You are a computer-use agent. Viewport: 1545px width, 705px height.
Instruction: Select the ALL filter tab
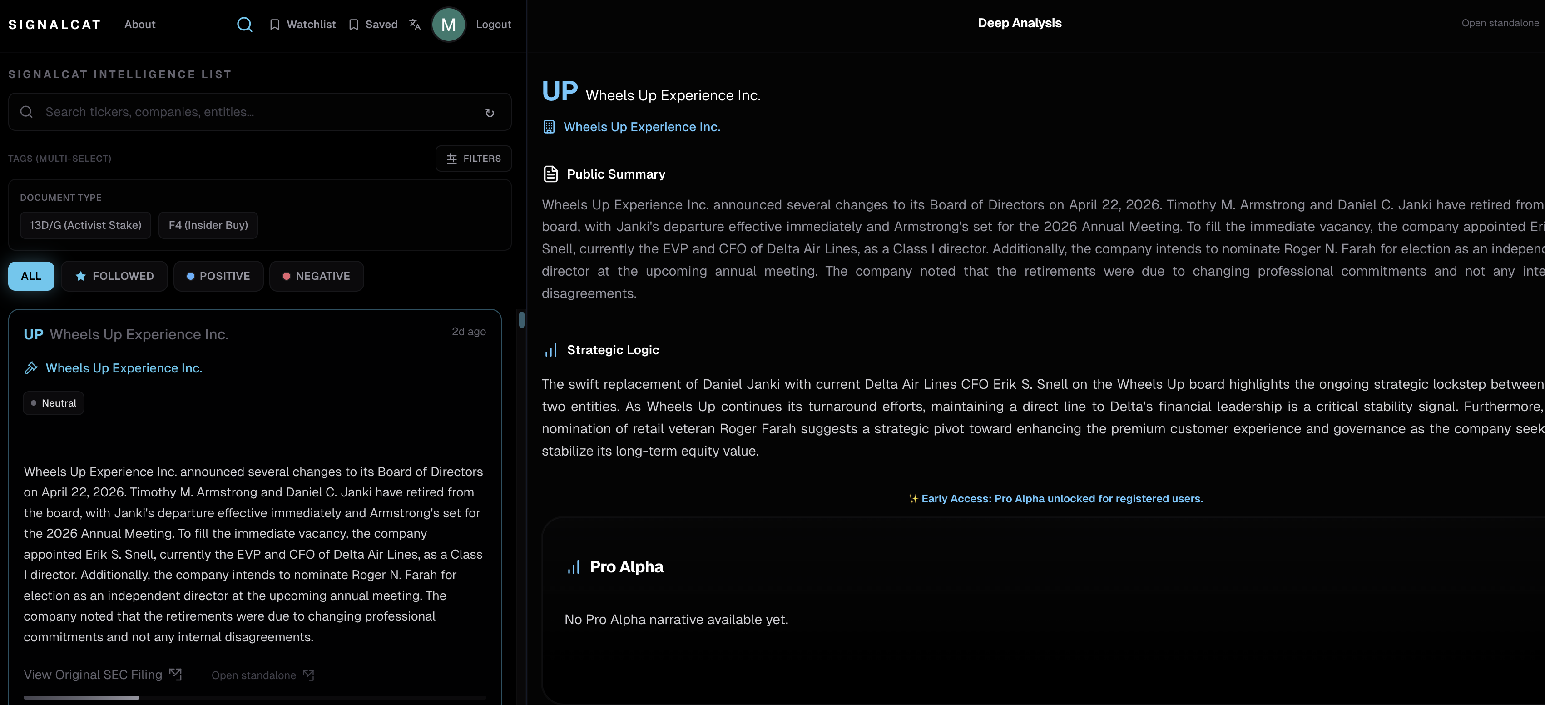pyautogui.click(x=31, y=276)
